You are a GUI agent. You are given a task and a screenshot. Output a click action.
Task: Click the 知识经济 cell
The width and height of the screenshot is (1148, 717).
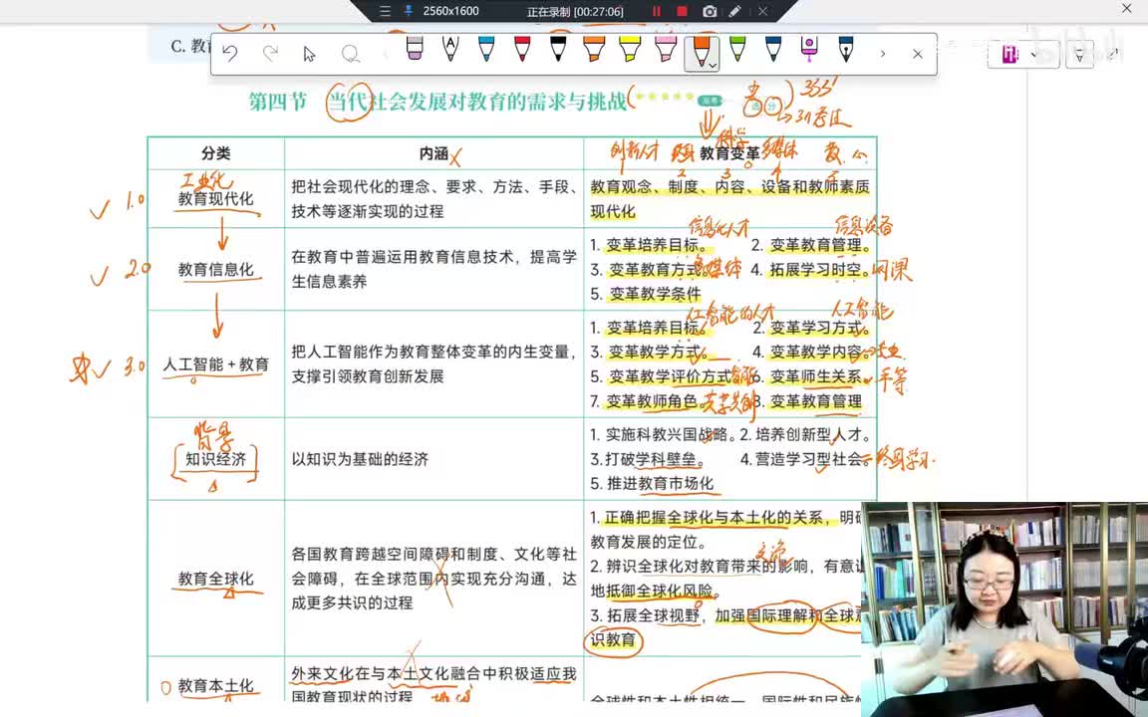pyautogui.click(x=216, y=459)
